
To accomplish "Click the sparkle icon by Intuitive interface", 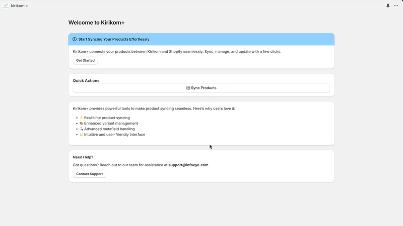I will [81, 135].
